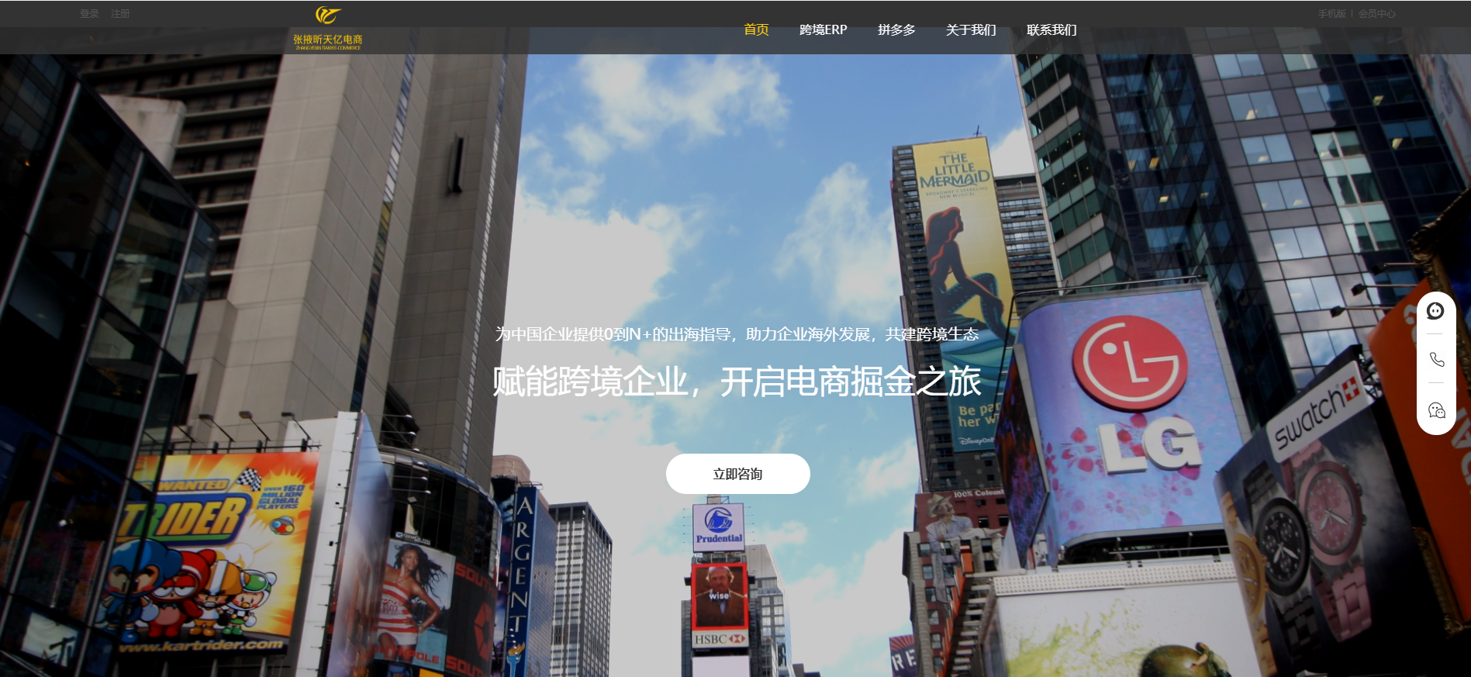Click the golden swoosh logo icon
The image size is (1471, 677).
[x=327, y=15]
